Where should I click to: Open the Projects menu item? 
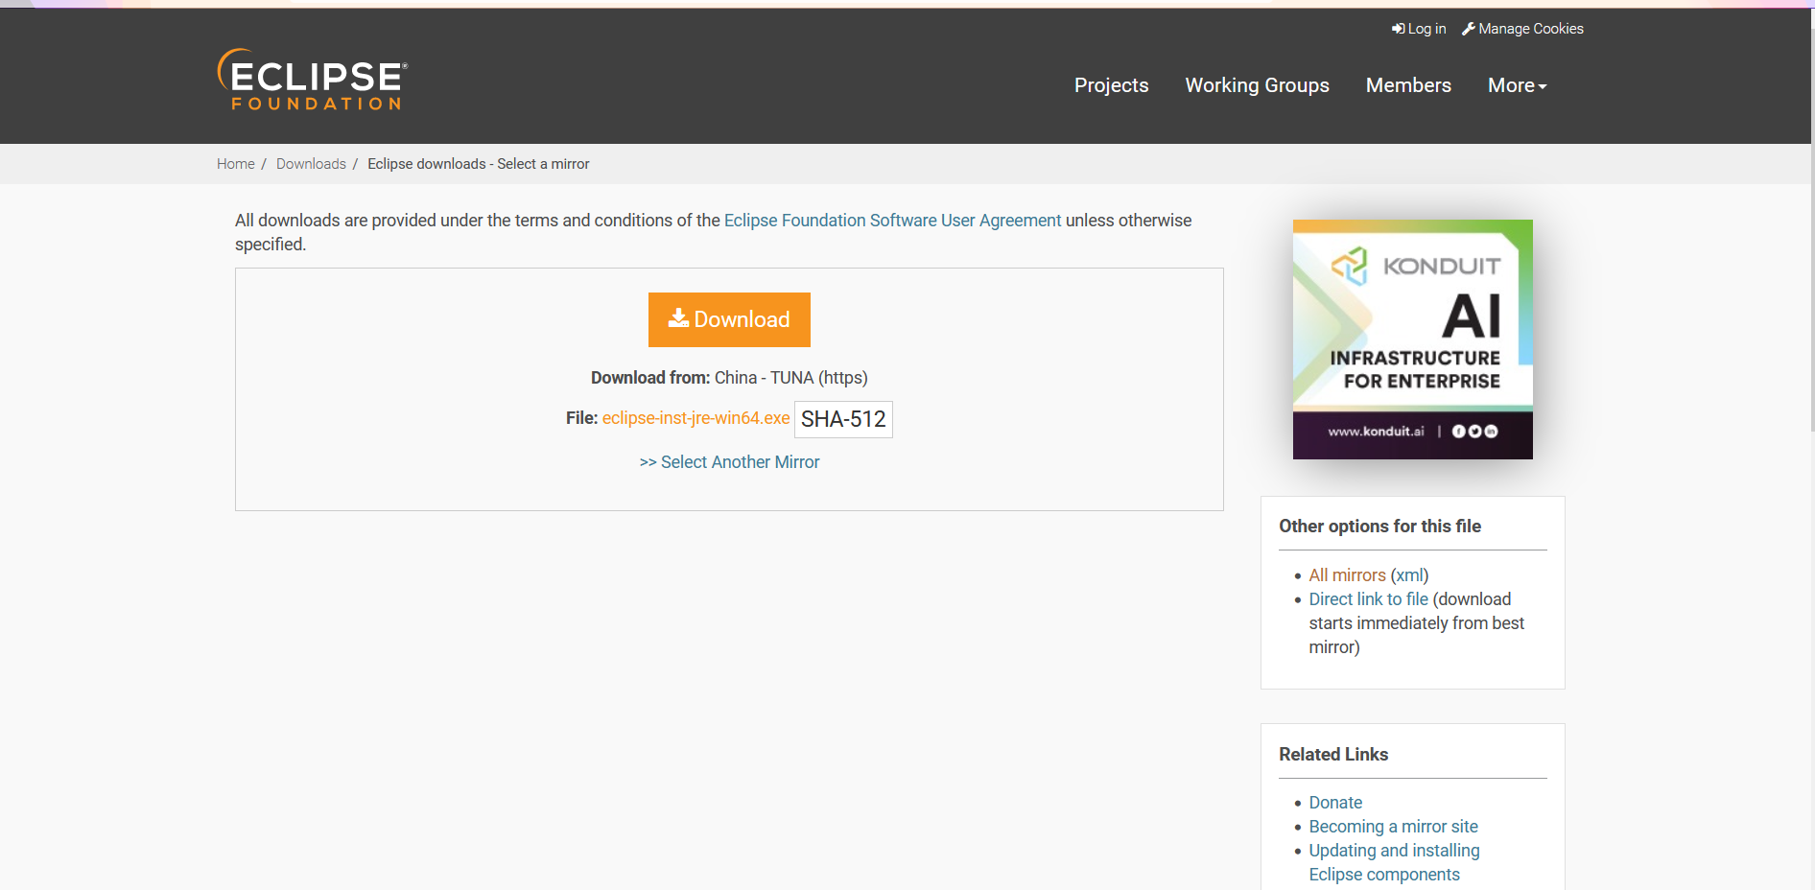[1111, 85]
